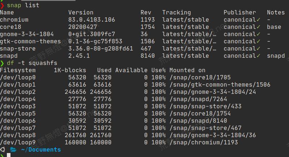Click the Mounted on column header

187,70
